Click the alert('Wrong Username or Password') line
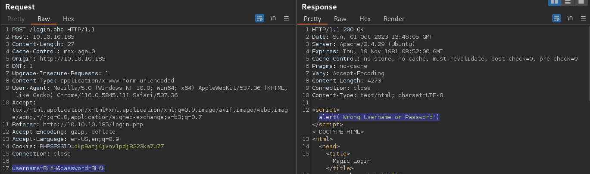Image resolution: width=590 pixels, height=174 pixels. click(x=379, y=117)
